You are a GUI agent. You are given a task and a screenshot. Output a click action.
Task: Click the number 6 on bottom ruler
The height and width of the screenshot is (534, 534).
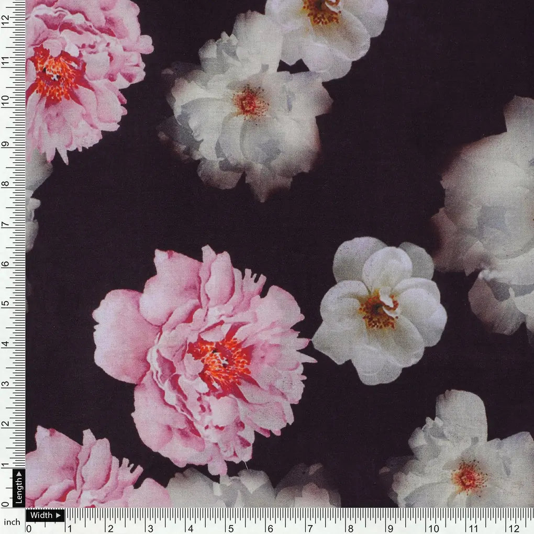pyautogui.click(x=270, y=527)
